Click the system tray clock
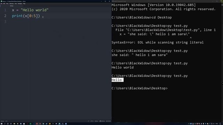 [x=217, y=124]
